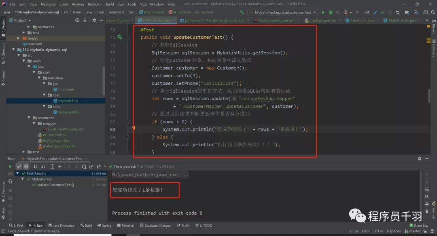The width and height of the screenshot is (437, 236).
Task: Open the Refactor menu
Action: point(95,4)
